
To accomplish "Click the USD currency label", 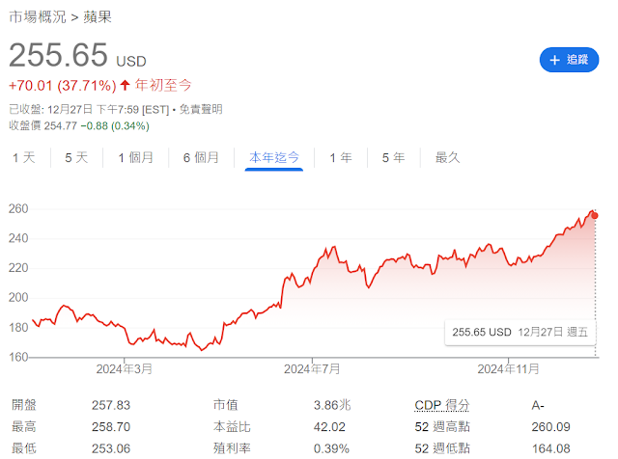I will 131,62.
